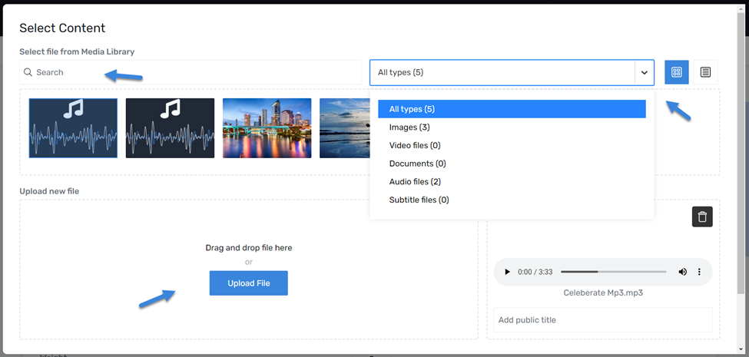
Task: Seek within the audio progress bar
Action: coord(613,272)
